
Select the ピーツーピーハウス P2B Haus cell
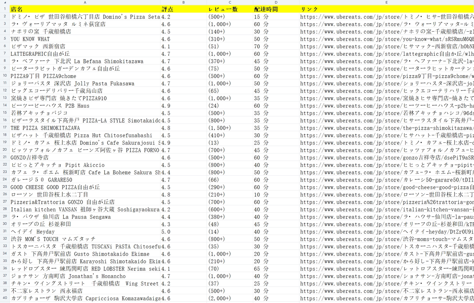(x=85, y=106)
